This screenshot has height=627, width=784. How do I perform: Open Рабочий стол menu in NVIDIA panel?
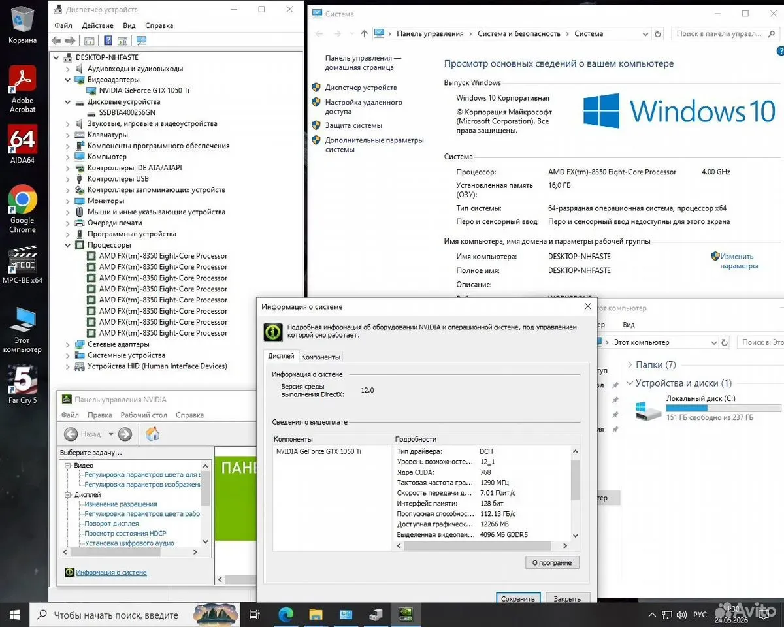pyautogui.click(x=144, y=415)
